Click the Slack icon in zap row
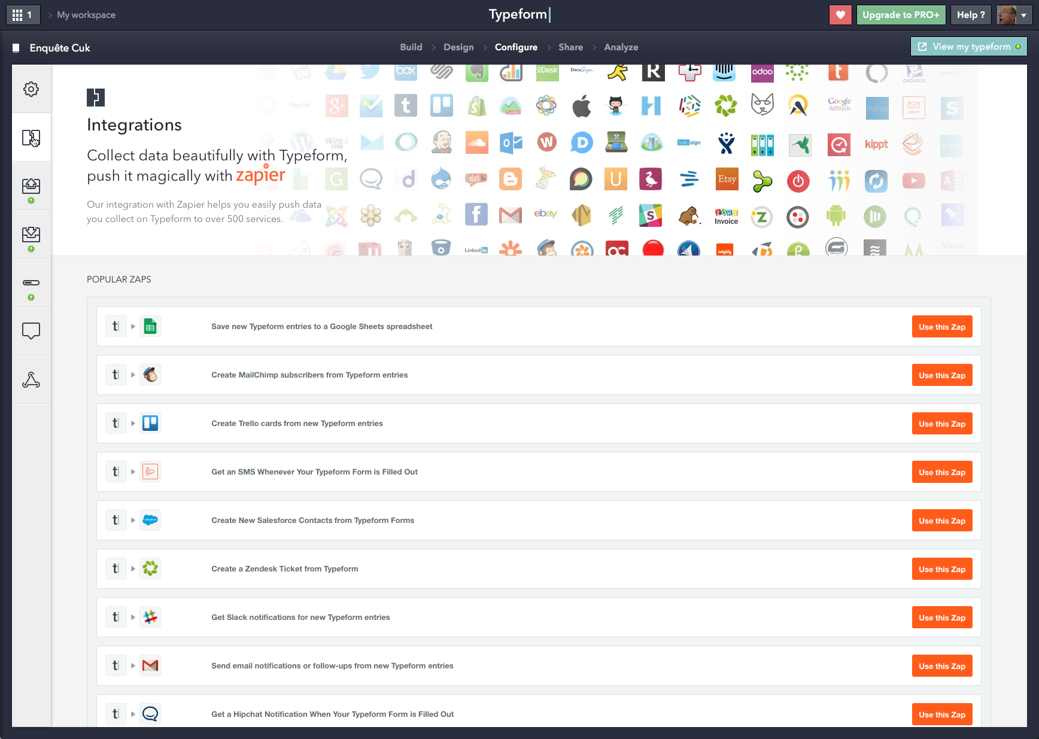Viewport: 1039px width, 739px height. 150,618
